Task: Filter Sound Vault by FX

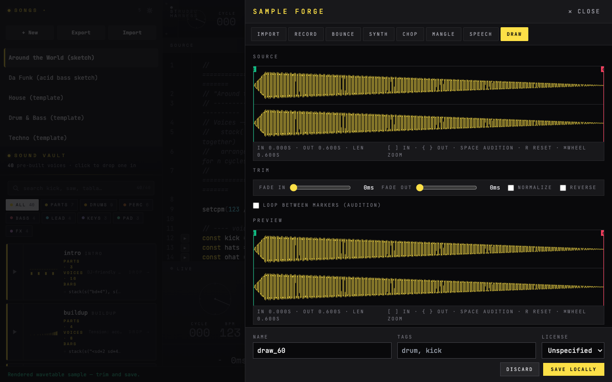Action: [x=19, y=231]
